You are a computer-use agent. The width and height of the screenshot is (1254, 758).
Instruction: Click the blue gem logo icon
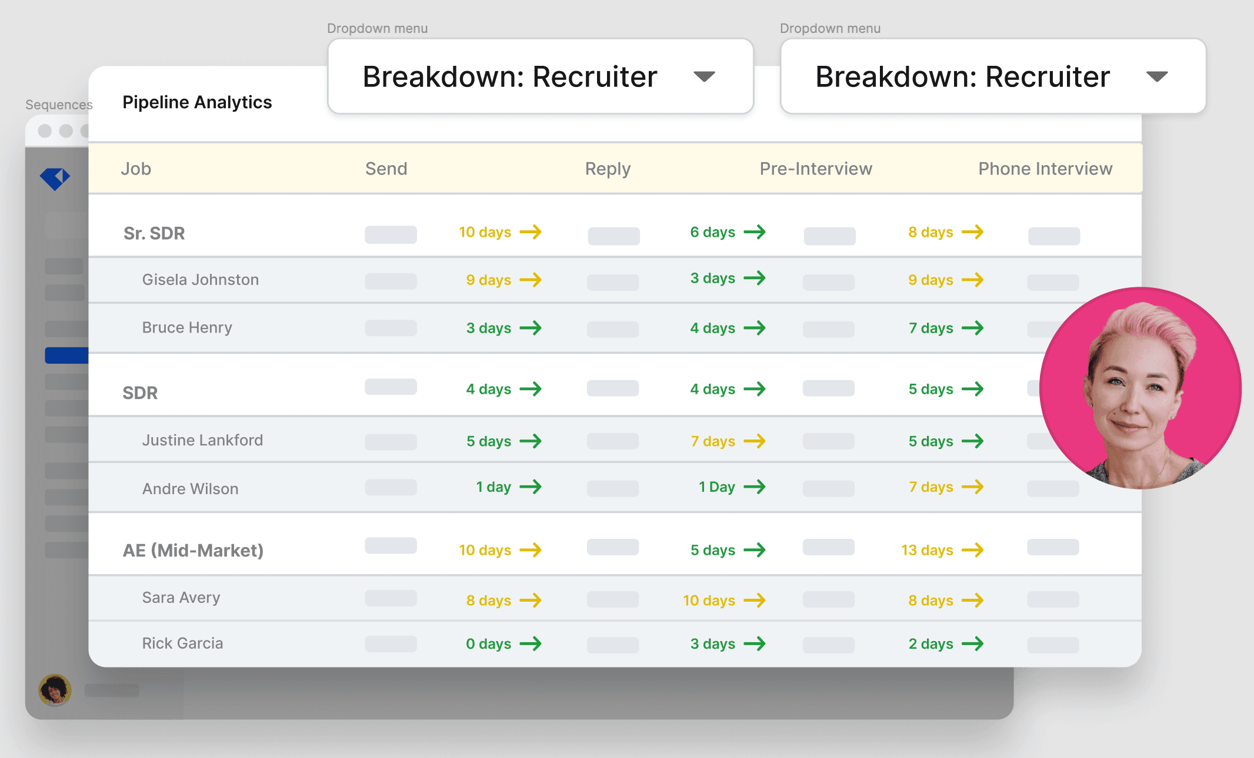tap(55, 178)
